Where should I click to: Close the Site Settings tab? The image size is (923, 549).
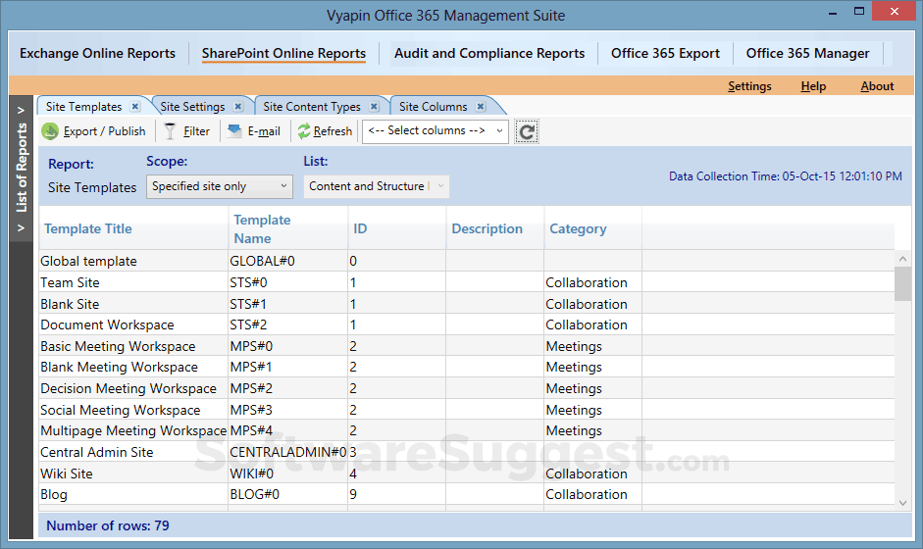pos(238,107)
